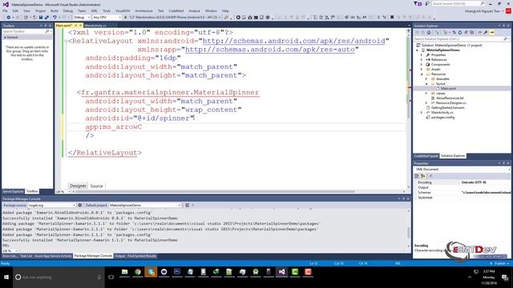Open the Marshmallow device target dropdown
Screen dimensions: 513x288
point(176,18)
